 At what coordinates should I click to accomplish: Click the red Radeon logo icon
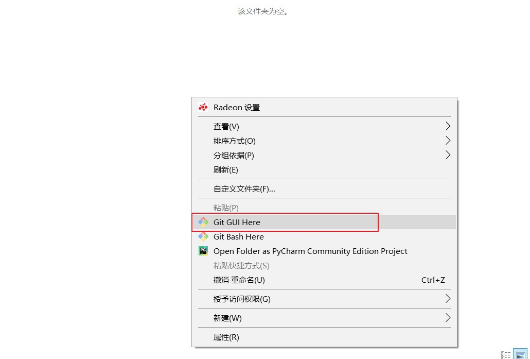203,107
